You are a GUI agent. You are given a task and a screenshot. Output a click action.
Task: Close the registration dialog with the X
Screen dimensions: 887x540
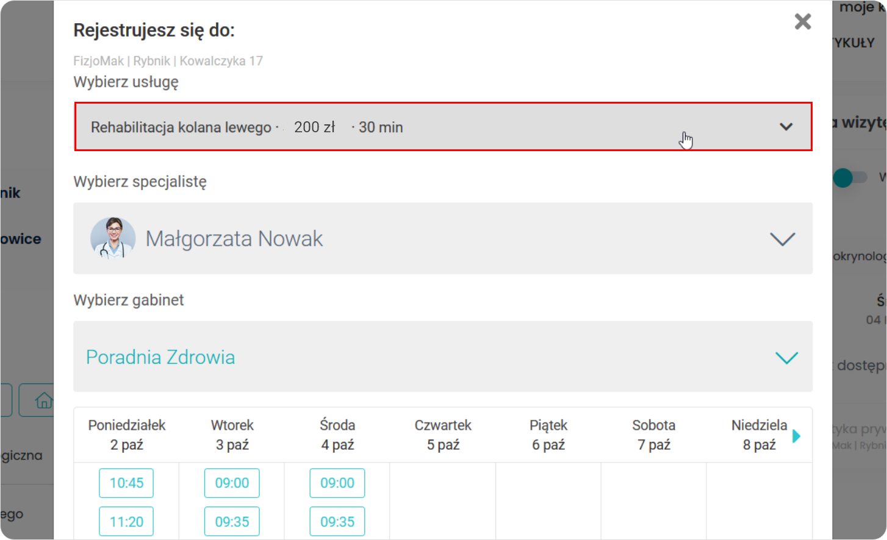click(803, 21)
